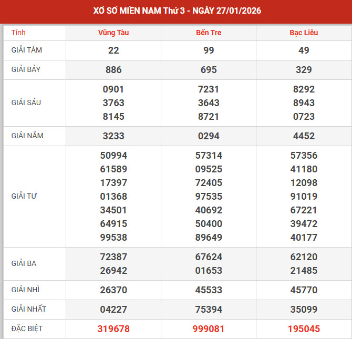The image size is (352, 339).
Task: Select the GIẢI SÁU row label
Action: point(26,102)
